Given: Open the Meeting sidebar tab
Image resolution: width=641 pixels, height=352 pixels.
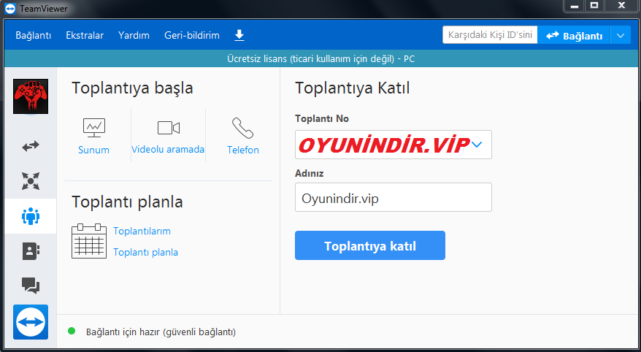Looking at the screenshot, I should pos(30,216).
